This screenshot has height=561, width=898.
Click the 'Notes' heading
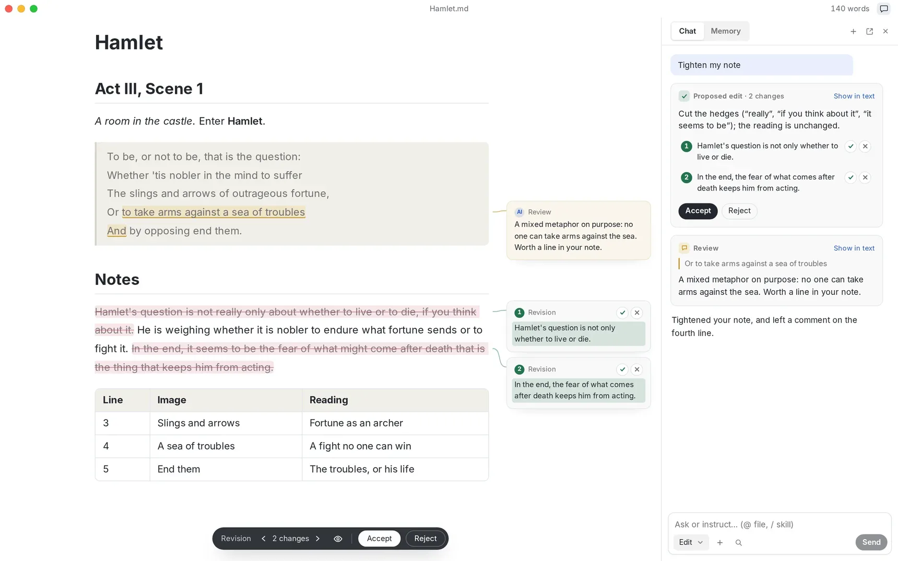(x=117, y=280)
